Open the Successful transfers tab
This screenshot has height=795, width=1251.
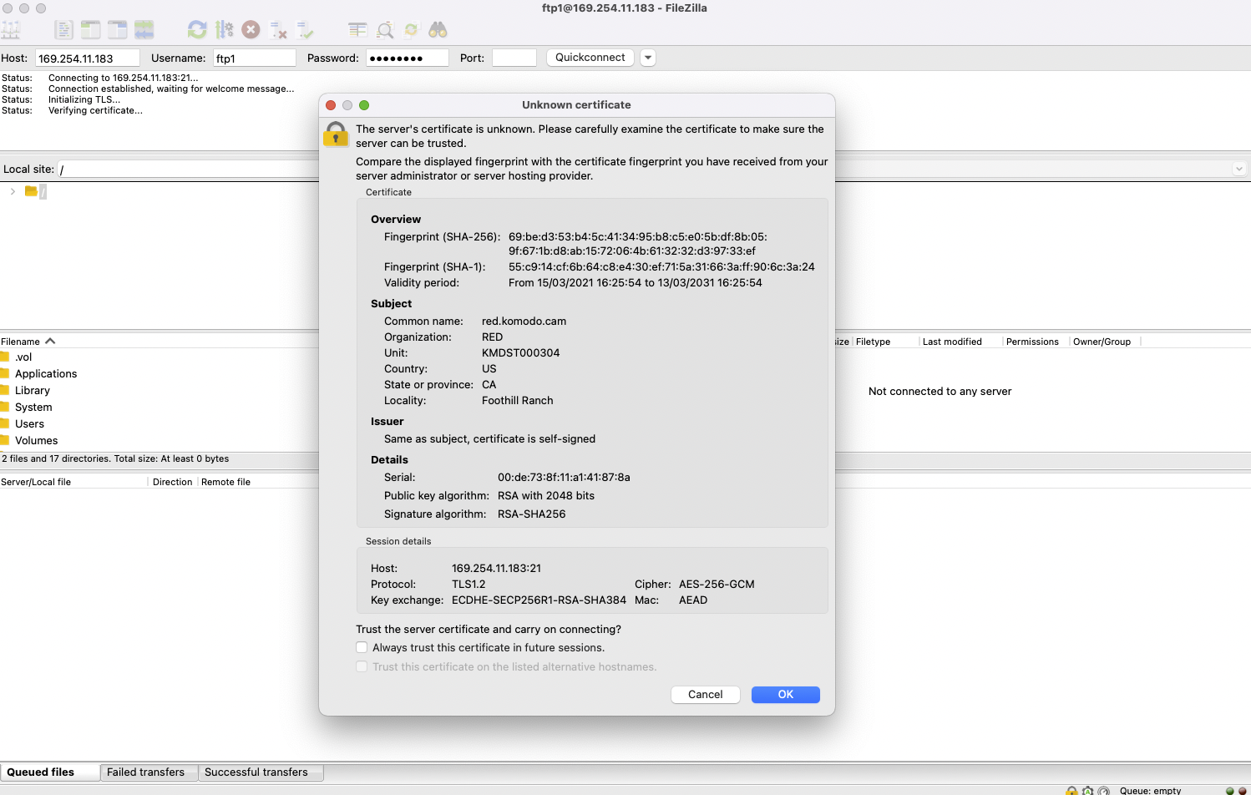point(261,772)
